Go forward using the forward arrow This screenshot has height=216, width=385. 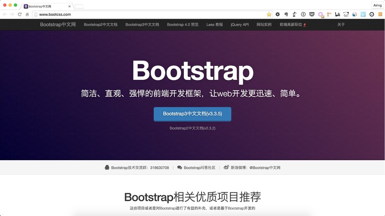point(12,14)
